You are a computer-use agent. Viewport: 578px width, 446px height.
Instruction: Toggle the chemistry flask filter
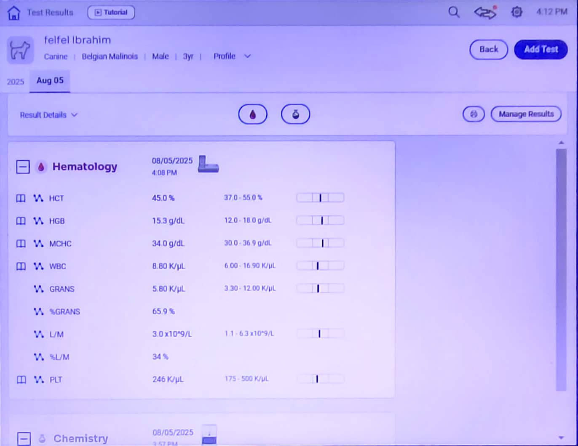click(295, 114)
